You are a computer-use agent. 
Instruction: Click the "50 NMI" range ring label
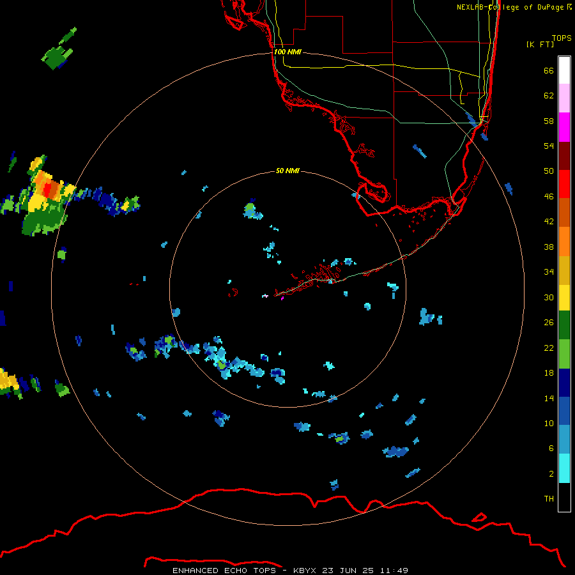287,171
